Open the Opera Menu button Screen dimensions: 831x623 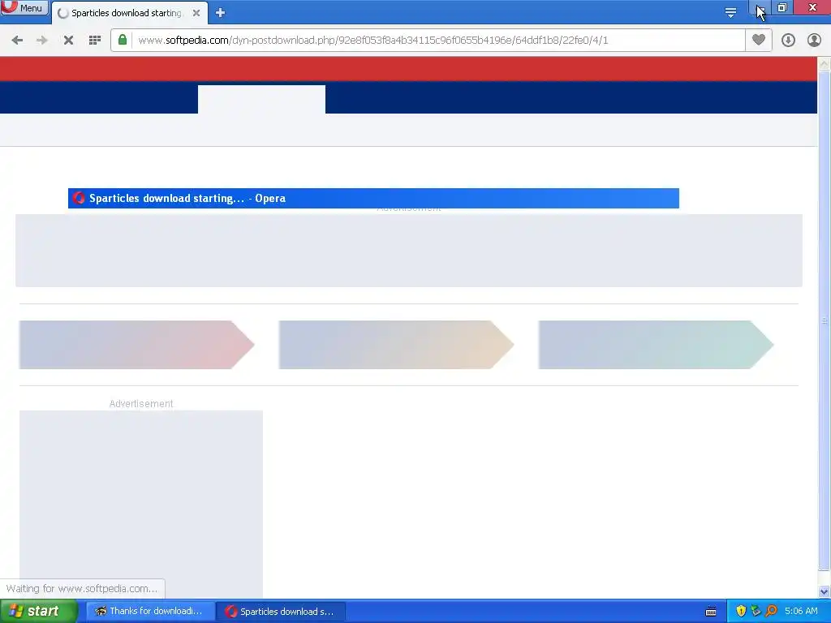point(24,7)
